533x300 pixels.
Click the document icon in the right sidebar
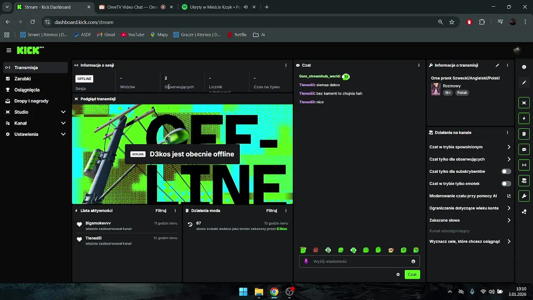(524, 134)
